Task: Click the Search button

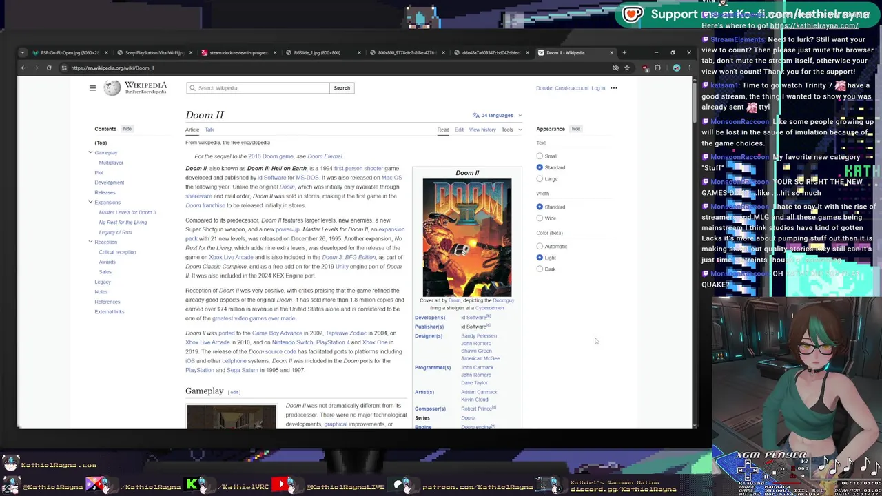Action: 342,88
